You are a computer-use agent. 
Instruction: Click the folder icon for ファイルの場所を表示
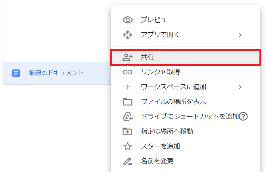point(128,102)
